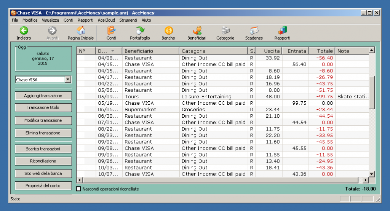
Task: Open the Pagina Iniziale home icon
Action: 81,30
